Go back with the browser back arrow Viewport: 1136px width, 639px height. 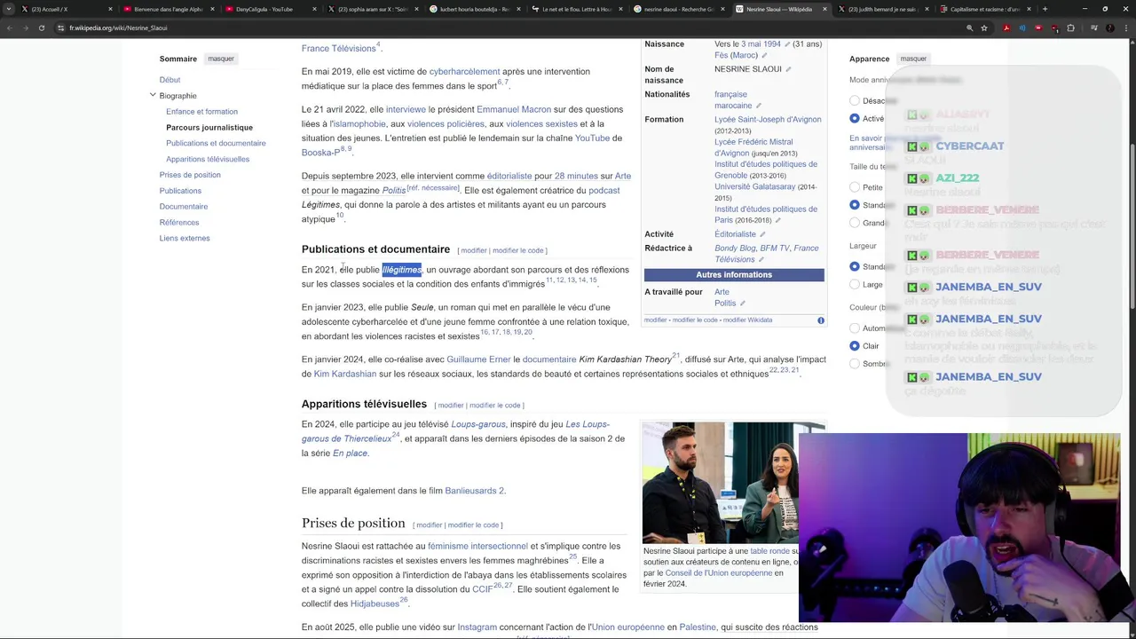pyautogui.click(x=10, y=28)
